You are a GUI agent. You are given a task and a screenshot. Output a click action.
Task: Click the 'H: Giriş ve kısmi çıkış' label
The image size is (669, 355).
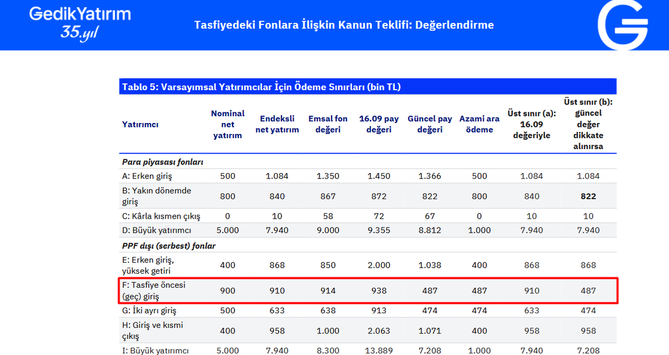(153, 331)
